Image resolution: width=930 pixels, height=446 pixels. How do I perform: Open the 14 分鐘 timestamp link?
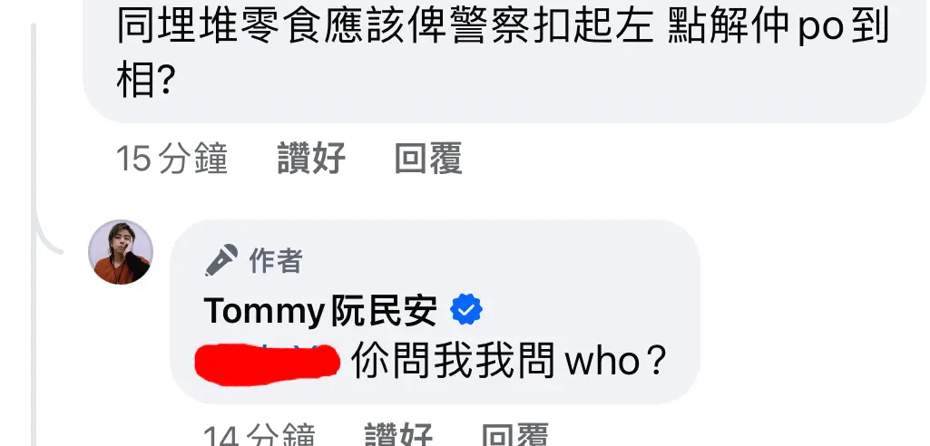(x=259, y=435)
